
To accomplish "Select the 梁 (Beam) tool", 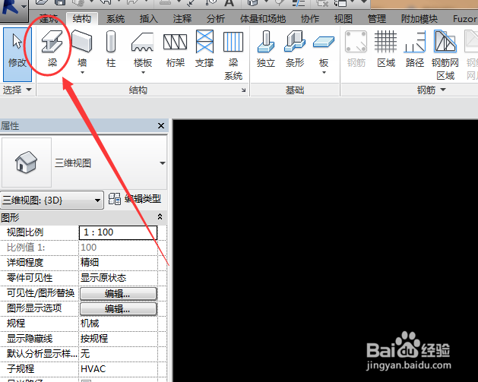I will point(52,49).
